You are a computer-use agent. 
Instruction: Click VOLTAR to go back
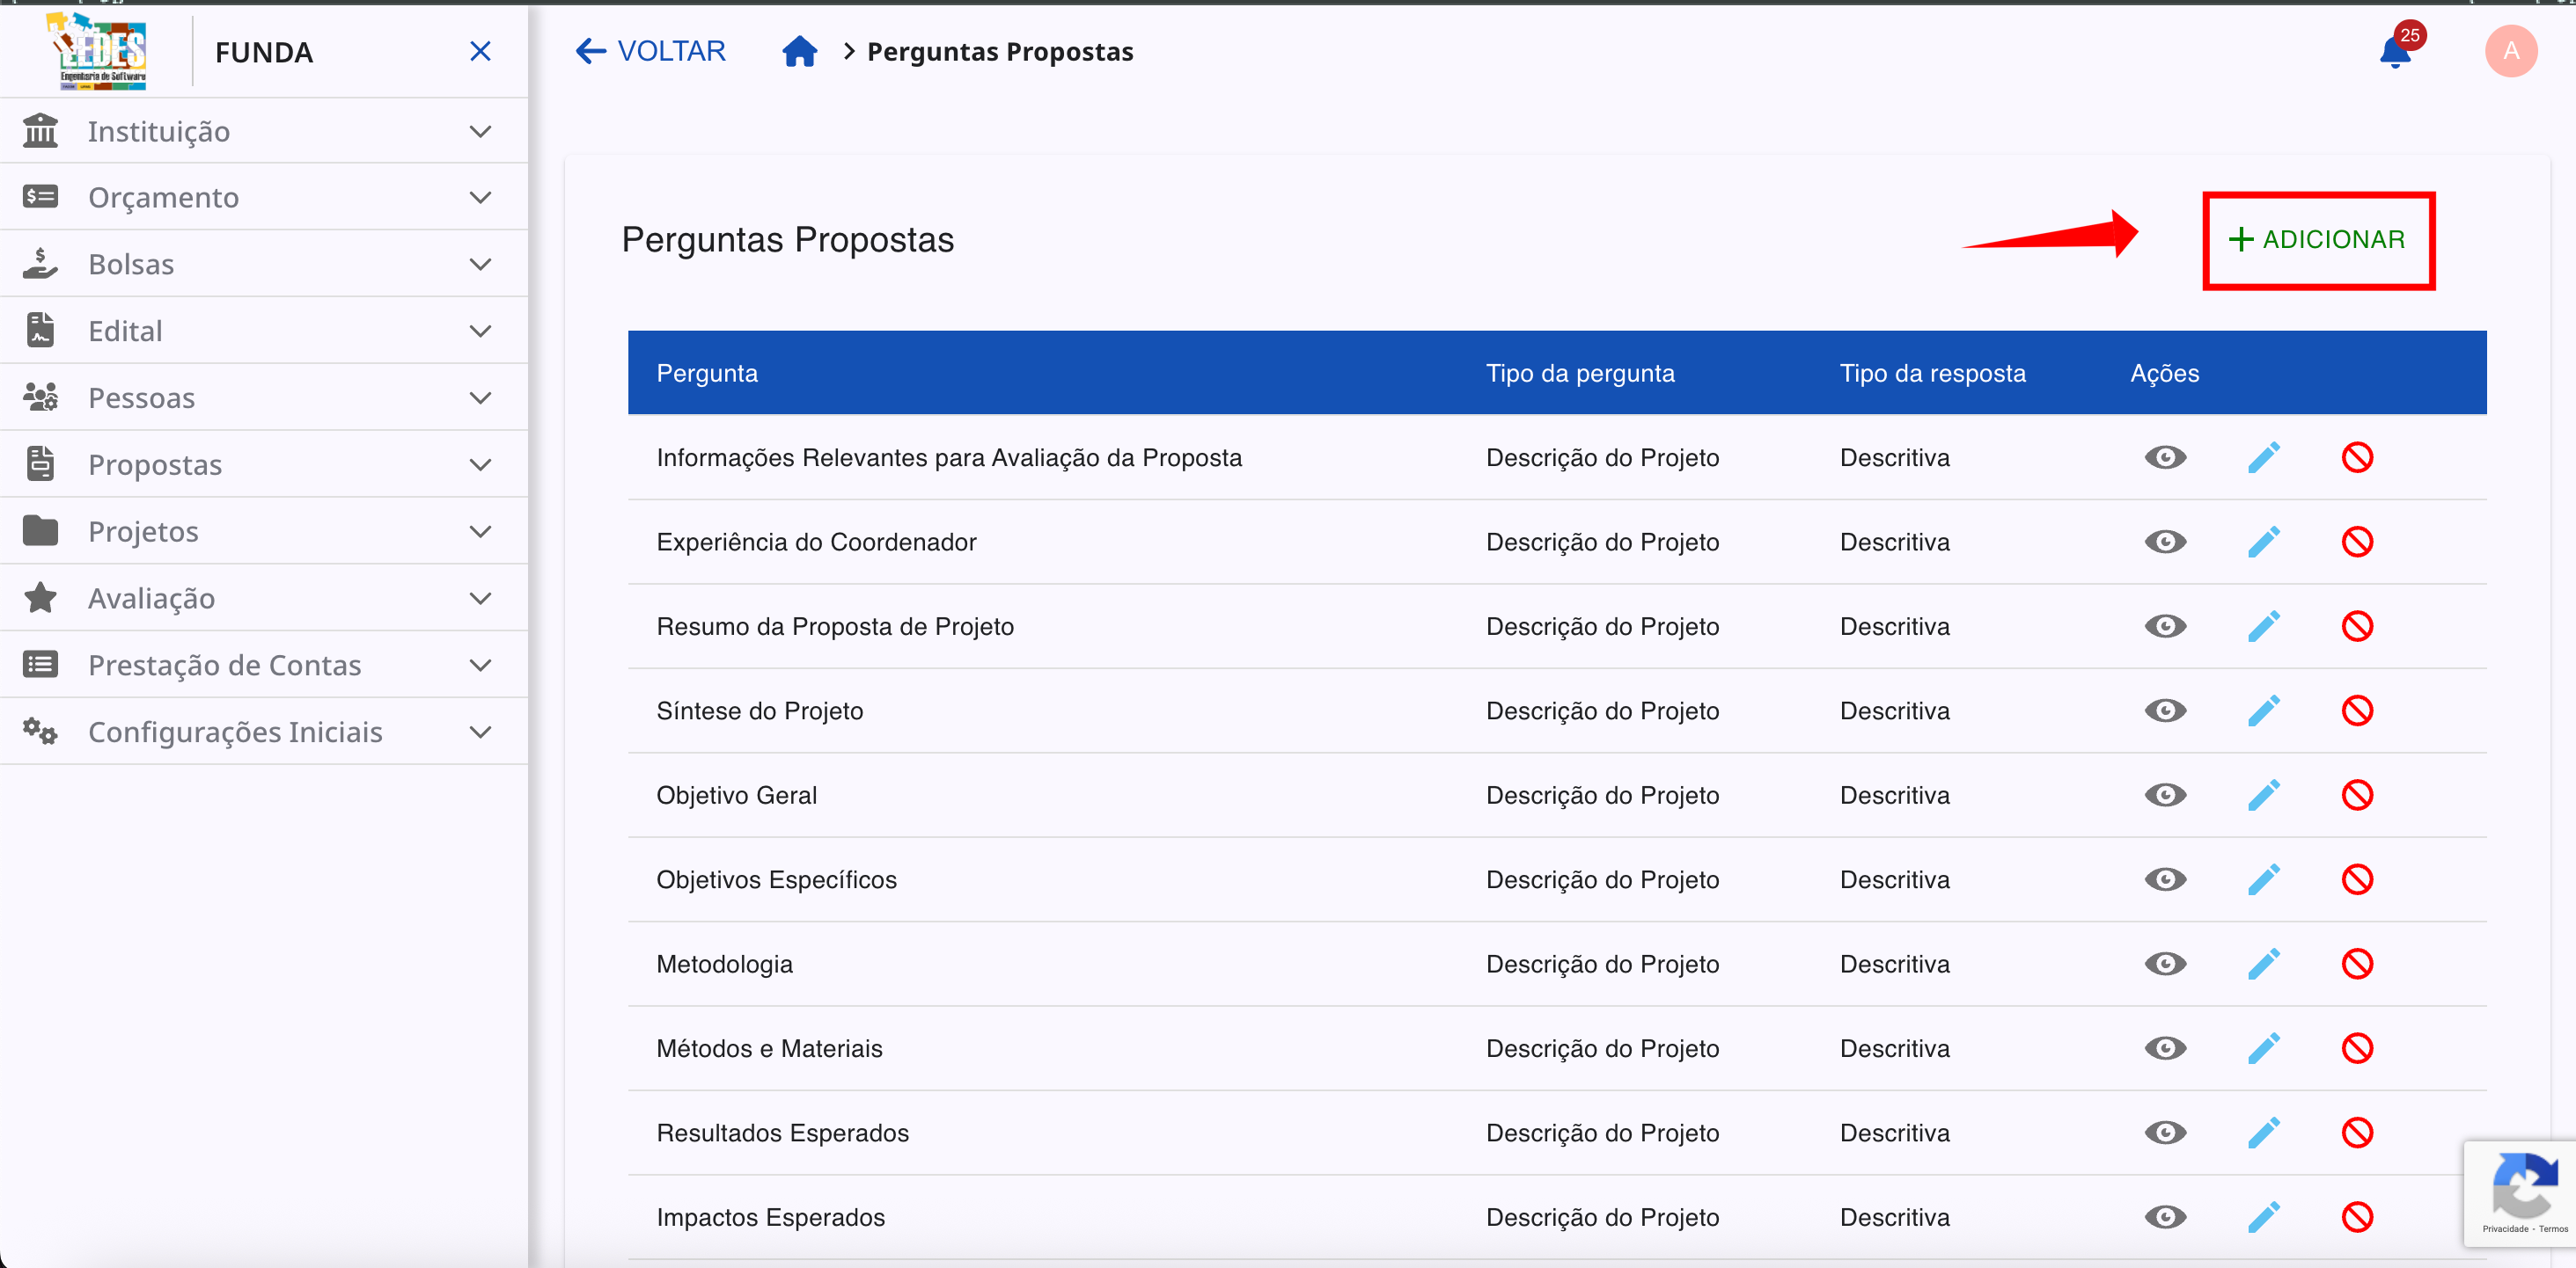point(649,50)
